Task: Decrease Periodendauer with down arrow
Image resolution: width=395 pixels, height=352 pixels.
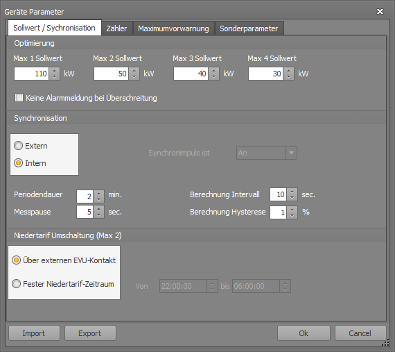Action: 98,199
